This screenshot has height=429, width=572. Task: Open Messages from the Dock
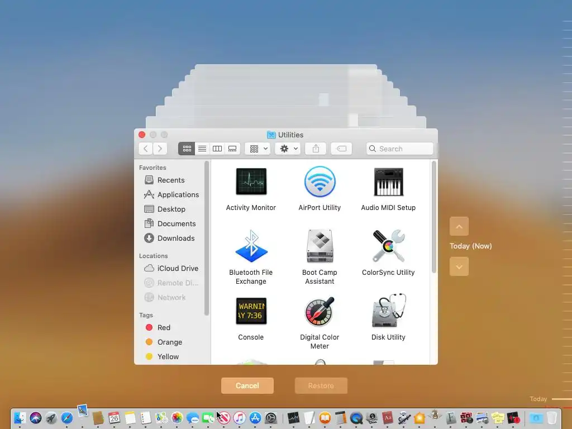[x=193, y=418]
